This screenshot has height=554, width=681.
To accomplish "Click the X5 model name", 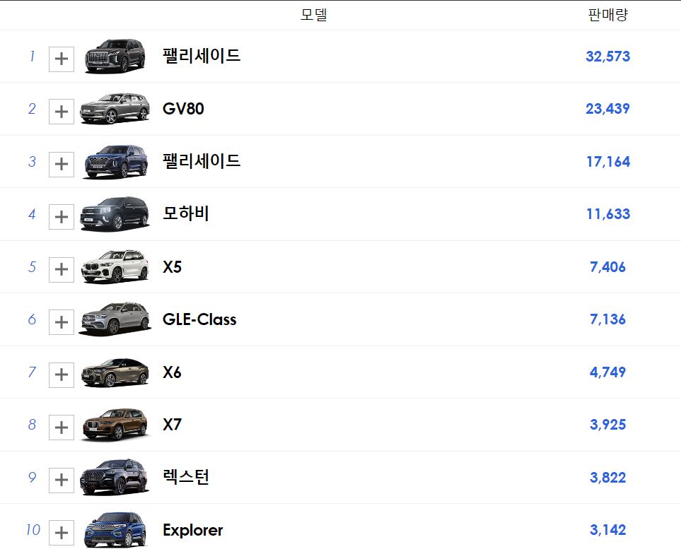I will [x=172, y=267].
